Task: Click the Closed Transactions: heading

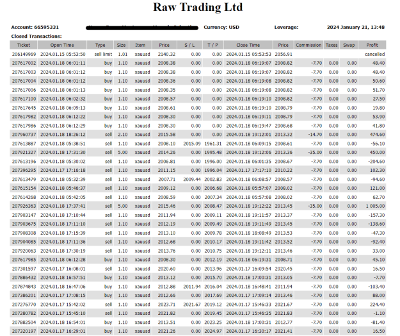Action: click(x=36, y=37)
